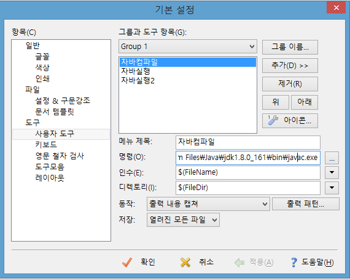Open help with 도움말(H) button
This screenshot has width=350, height=279.
click(313, 262)
